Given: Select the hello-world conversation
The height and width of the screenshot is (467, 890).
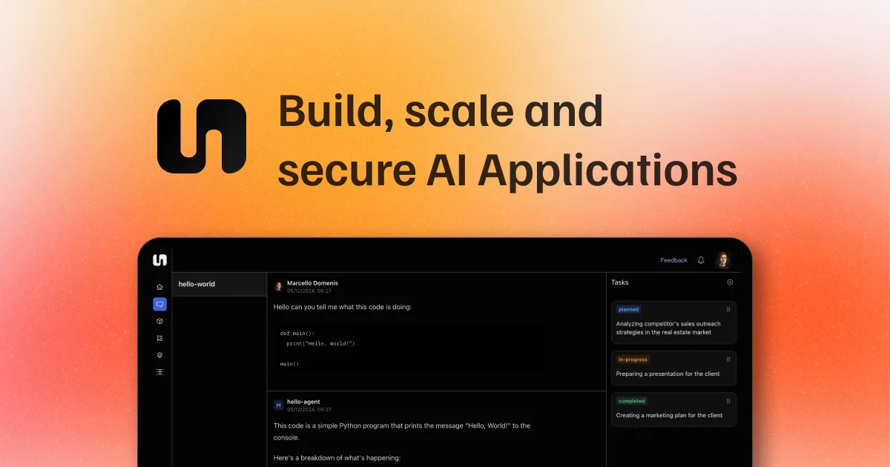Looking at the screenshot, I should (220, 284).
